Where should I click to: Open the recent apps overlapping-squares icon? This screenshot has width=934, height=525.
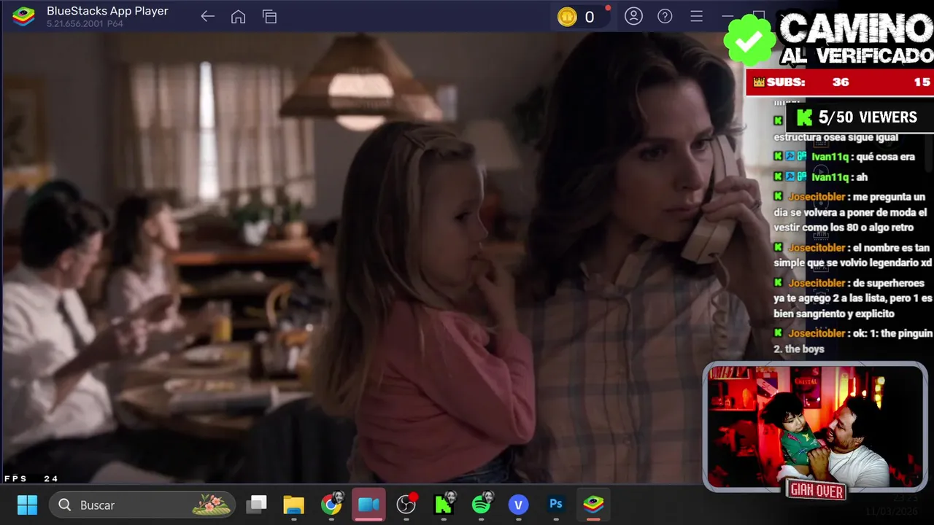point(269,17)
